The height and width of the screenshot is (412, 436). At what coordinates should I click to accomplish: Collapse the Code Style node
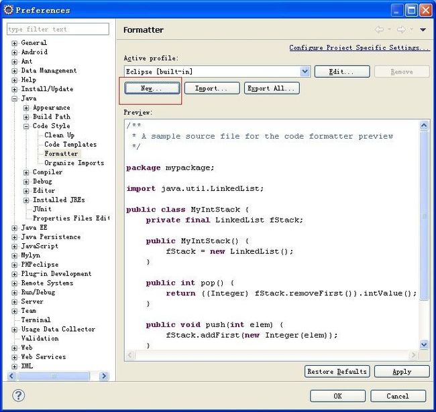pos(26,127)
